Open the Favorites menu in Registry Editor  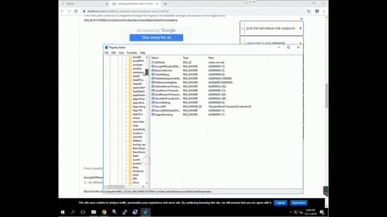pyautogui.click(x=132, y=52)
